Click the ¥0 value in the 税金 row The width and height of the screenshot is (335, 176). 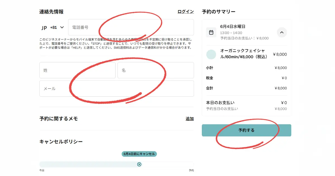click(x=284, y=78)
